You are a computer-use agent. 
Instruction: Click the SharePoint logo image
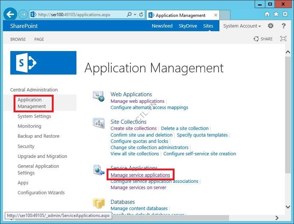click(43, 63)
